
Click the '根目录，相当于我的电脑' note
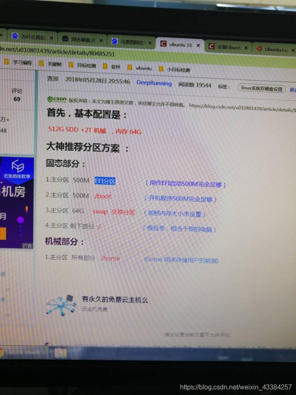click(x=179, y=229)
